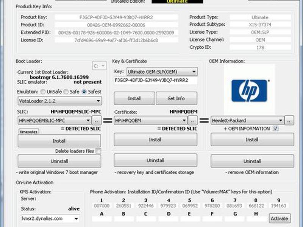Screen dimensions: 303x227
Task: Click Confirmation ID field G
Action: click(234, 219)
